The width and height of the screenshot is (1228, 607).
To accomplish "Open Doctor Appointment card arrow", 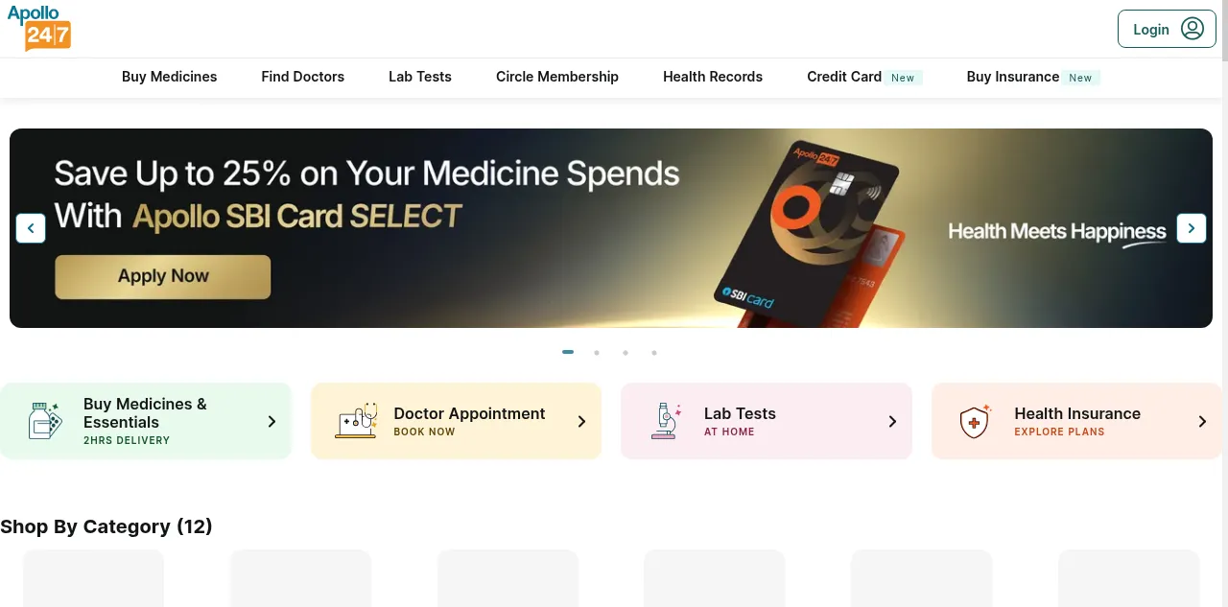I will (581, 421).
